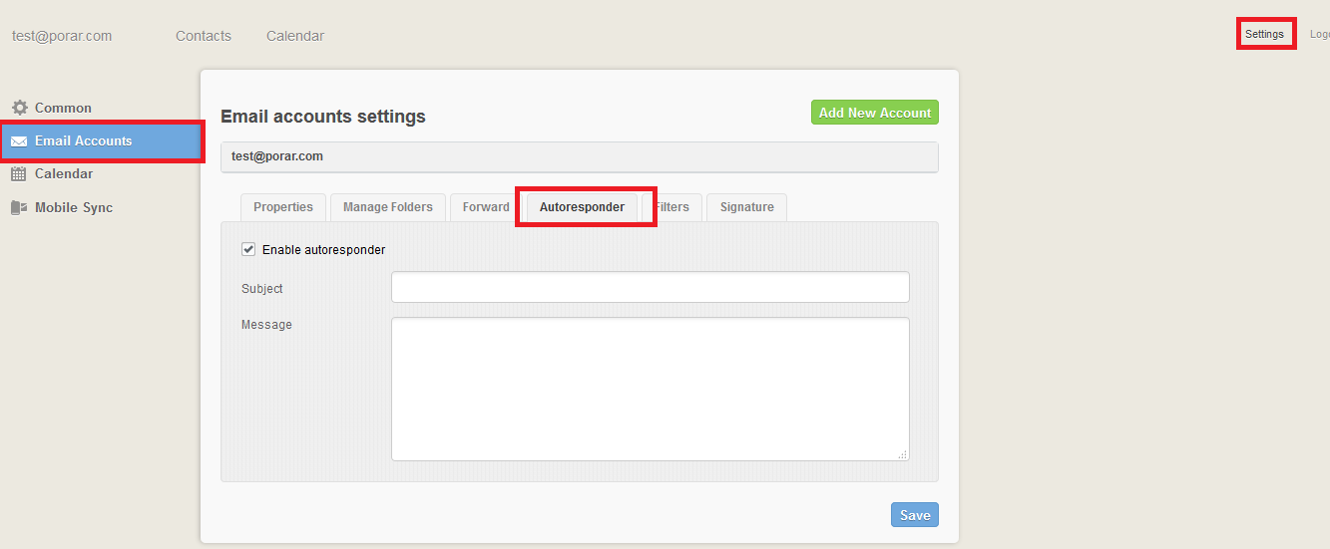Image resolution: width=1330 pixels, height=549 pixels.
Task: Open the Signature tab
Action: click(x=746, y=207)
